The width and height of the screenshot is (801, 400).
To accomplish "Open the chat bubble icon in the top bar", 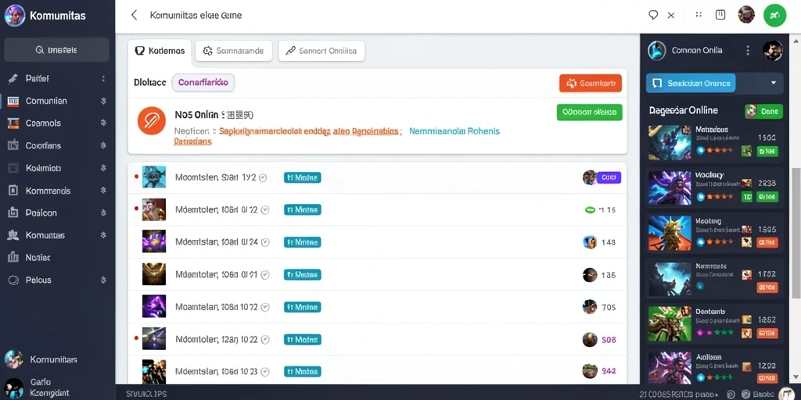I will coord(653,16).
